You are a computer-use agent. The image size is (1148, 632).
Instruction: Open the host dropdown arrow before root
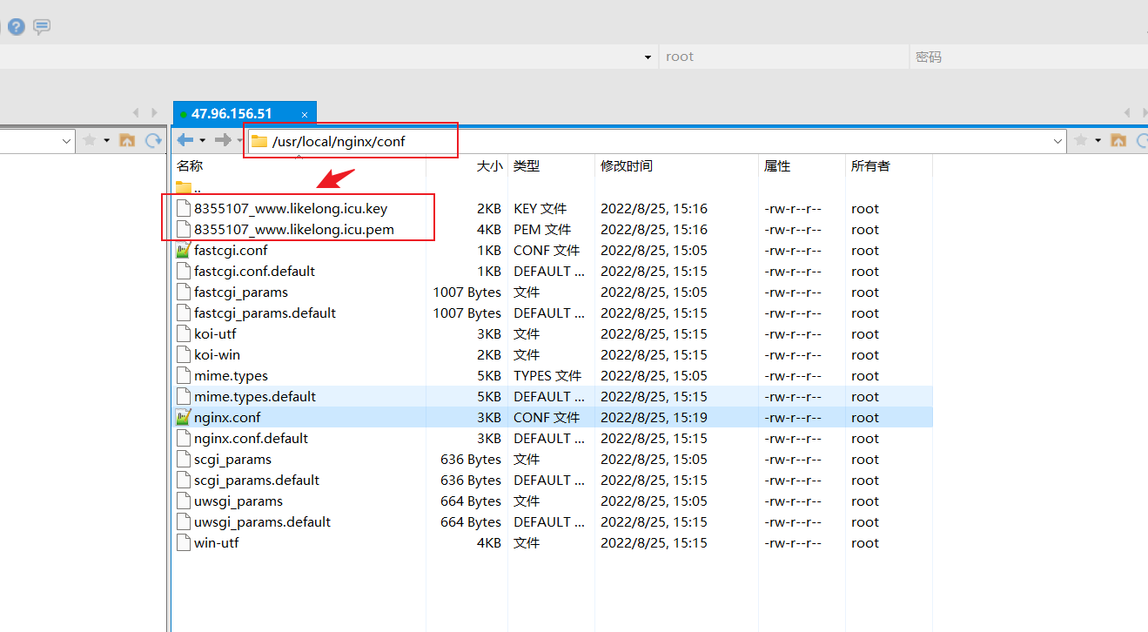click(x=648, y=57)
